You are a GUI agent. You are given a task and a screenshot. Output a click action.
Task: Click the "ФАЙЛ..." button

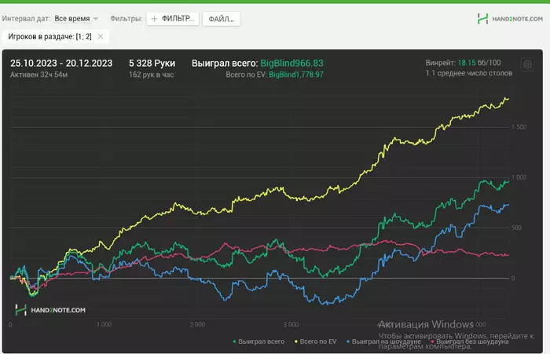(x=221, y=19)
